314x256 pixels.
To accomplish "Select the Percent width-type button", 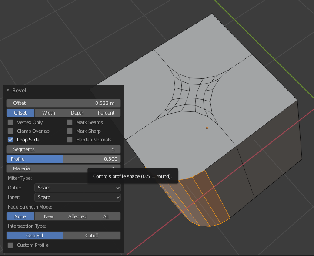I will tap(106, 113).
